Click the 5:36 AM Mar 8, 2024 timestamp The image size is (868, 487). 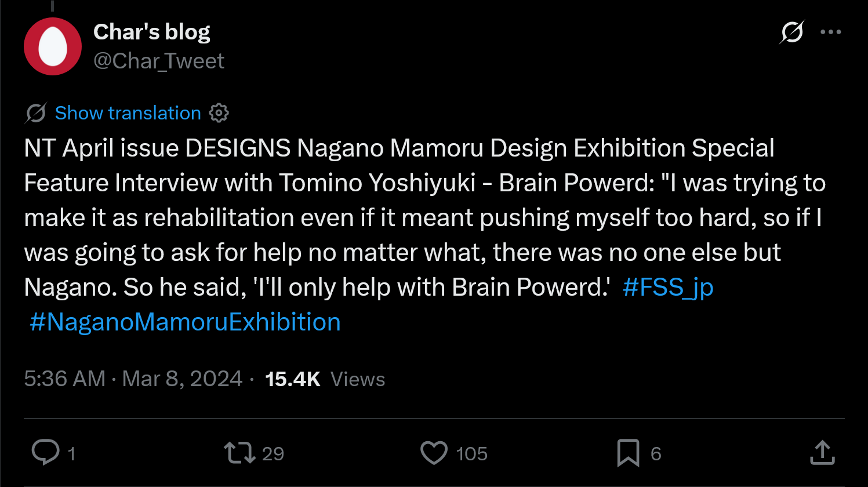coord(133,379)
